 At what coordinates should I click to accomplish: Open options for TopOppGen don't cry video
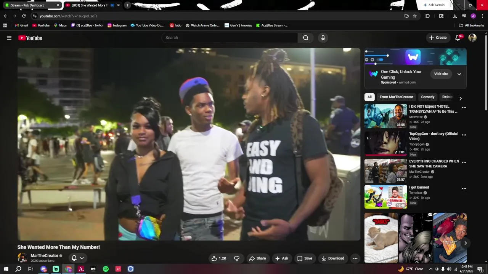[x=464, y=135]
